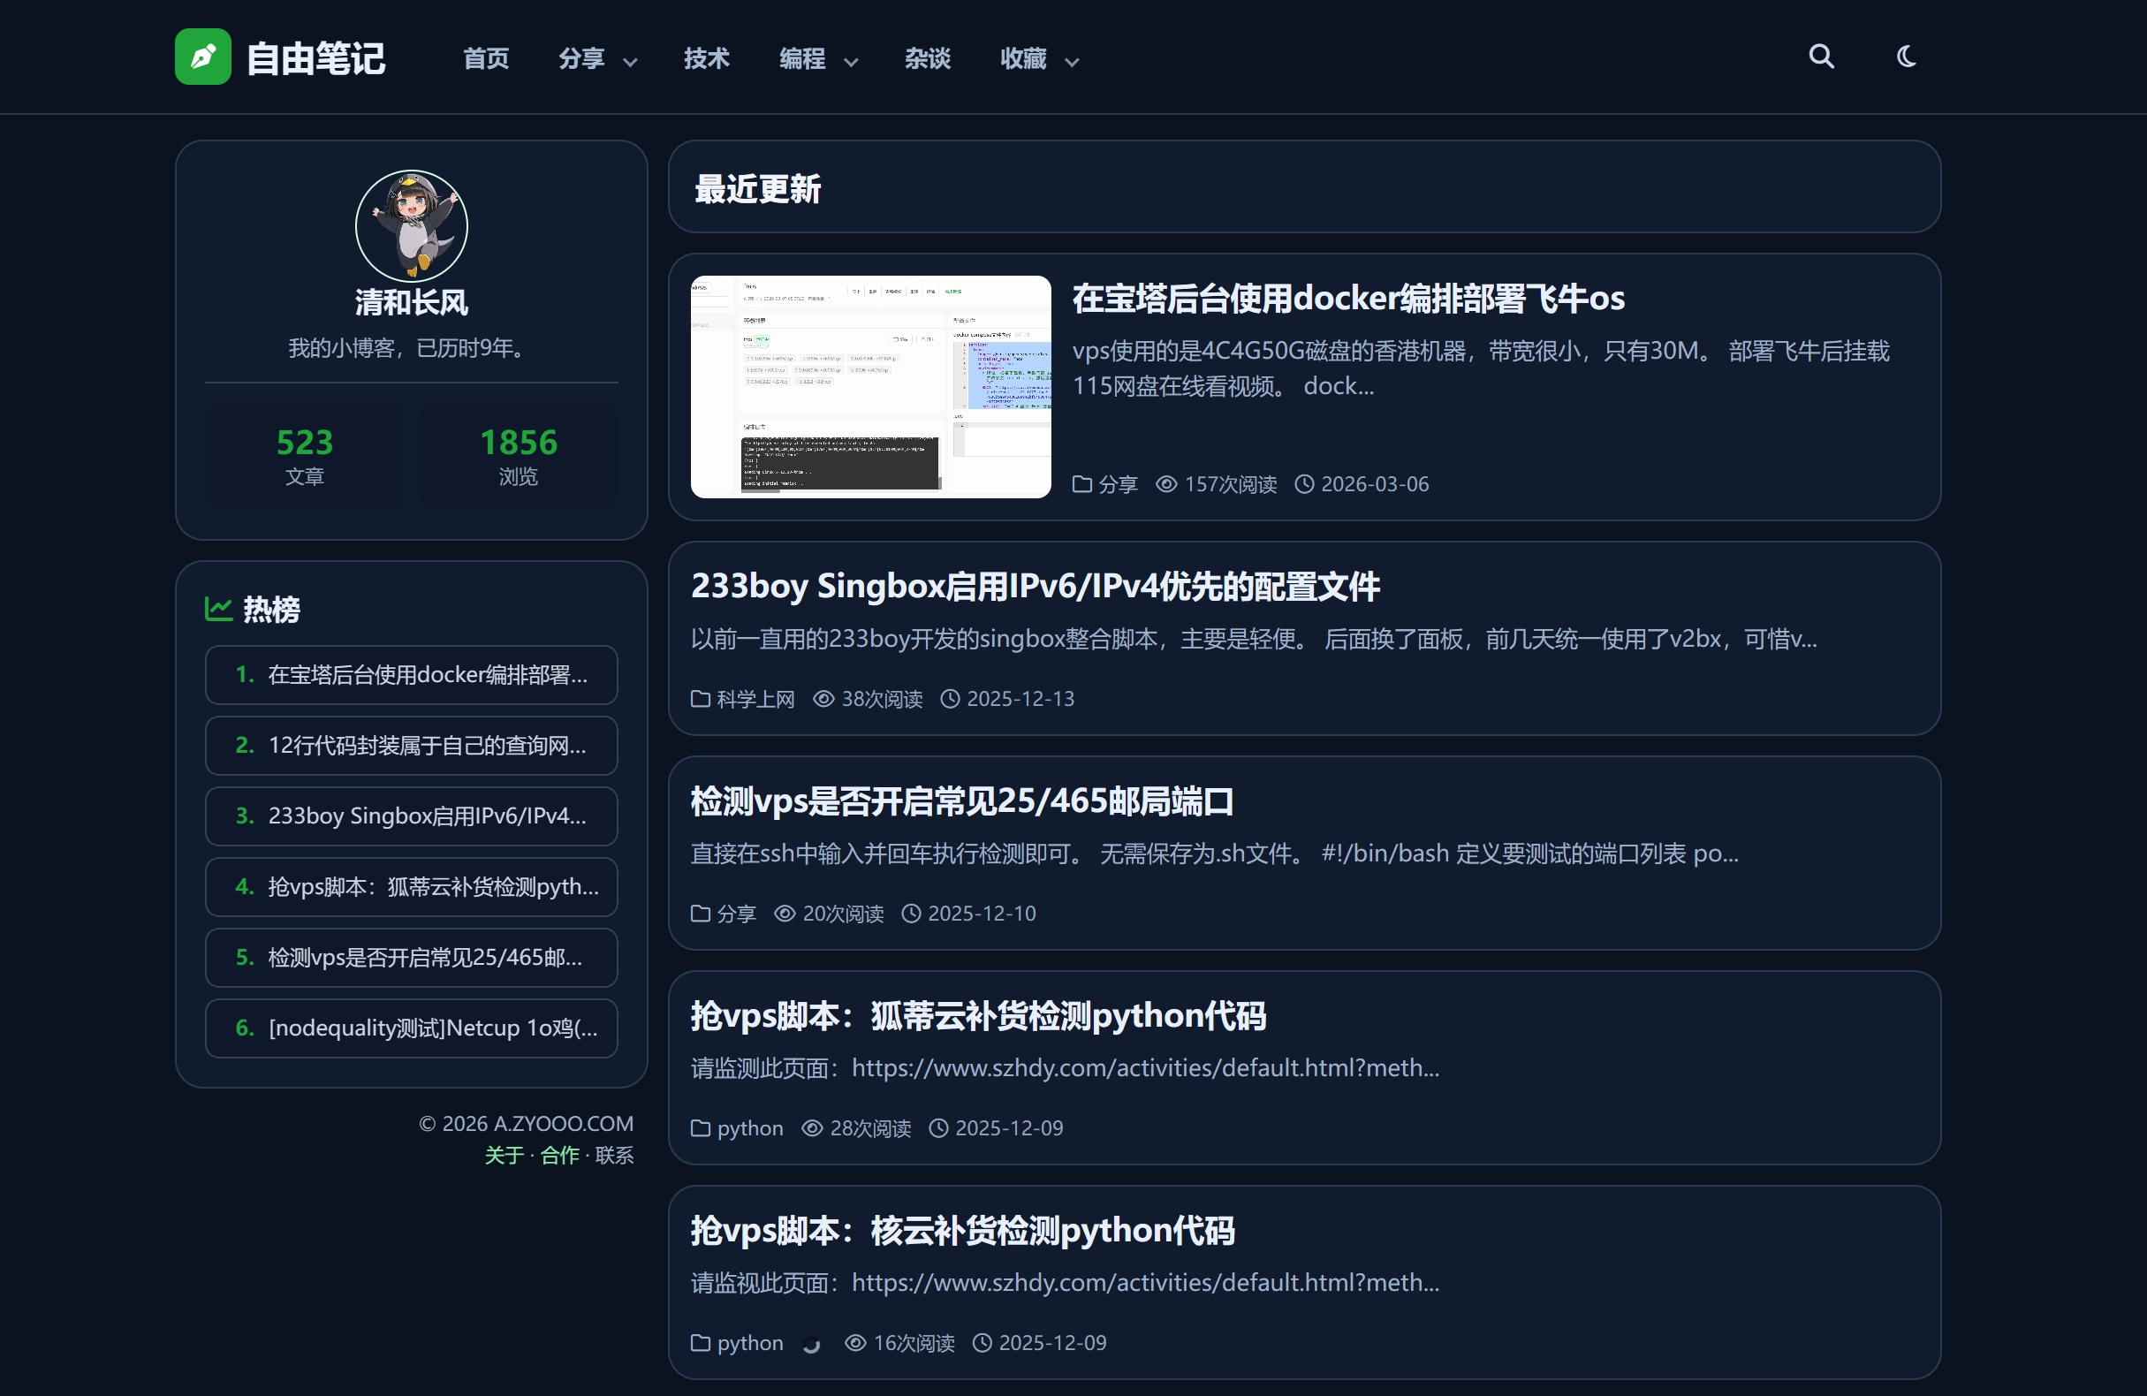The height and width of the screenshot is (1396, 2147).
Task: Open the site search
Action: coord(1821,56)
